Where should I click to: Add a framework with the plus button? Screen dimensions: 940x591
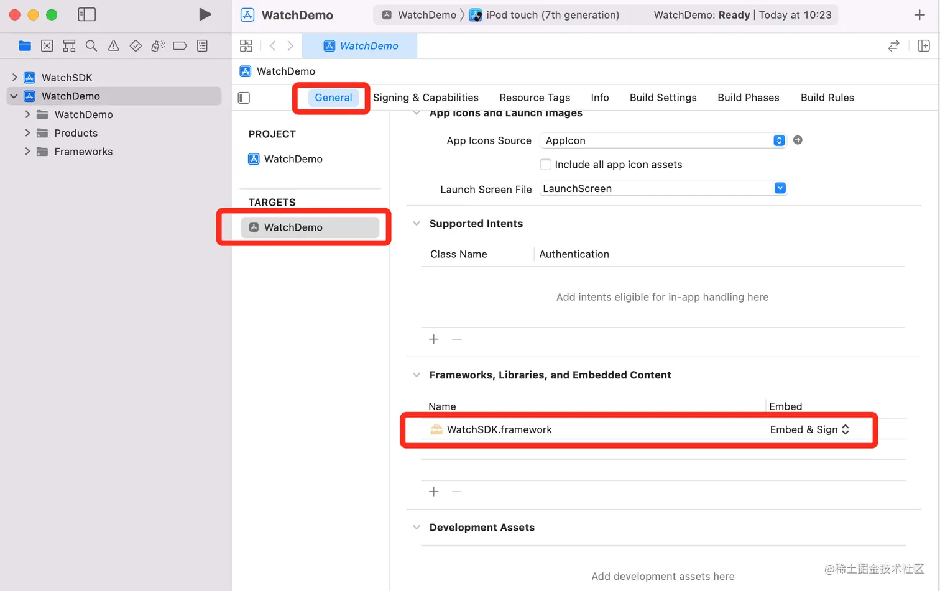(x=434, y=492)
